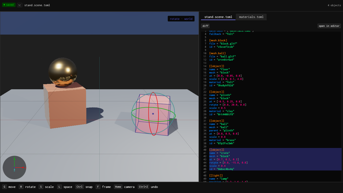The image size is (343, 193).
Task: Click the 4 objects count
Action: [x=334, y=5]
